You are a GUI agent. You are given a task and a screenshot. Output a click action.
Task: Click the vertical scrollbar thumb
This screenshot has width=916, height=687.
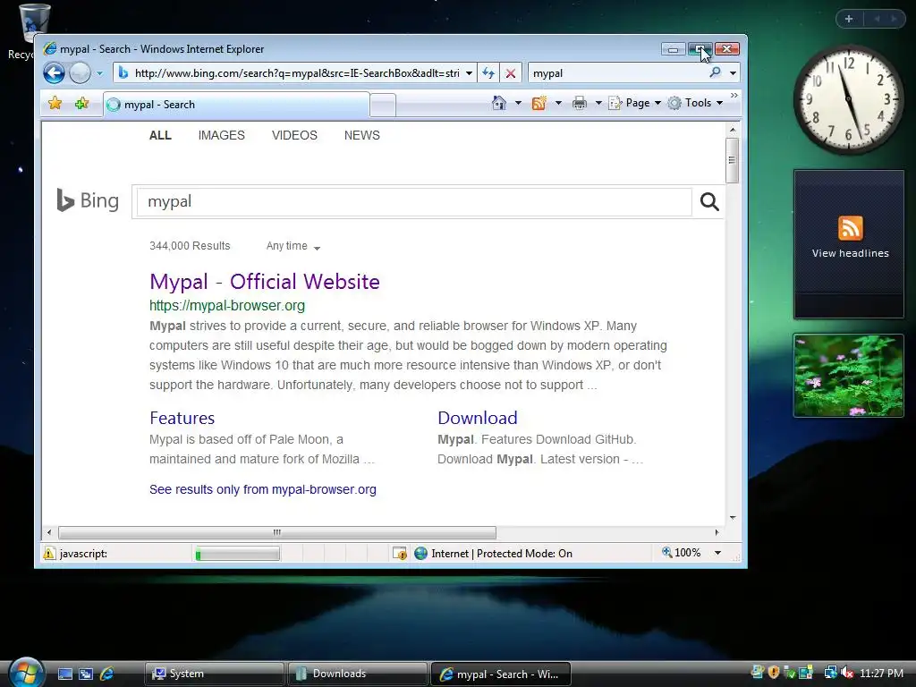(x=732, y=160)
